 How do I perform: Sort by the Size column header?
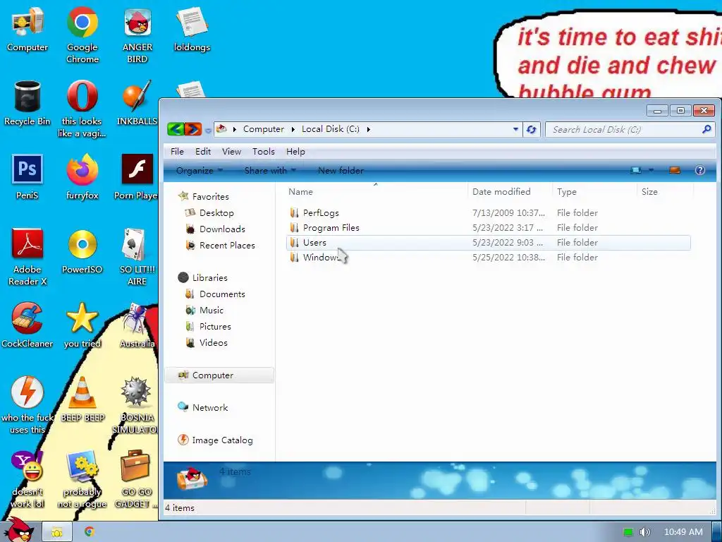tap(665, 192)
